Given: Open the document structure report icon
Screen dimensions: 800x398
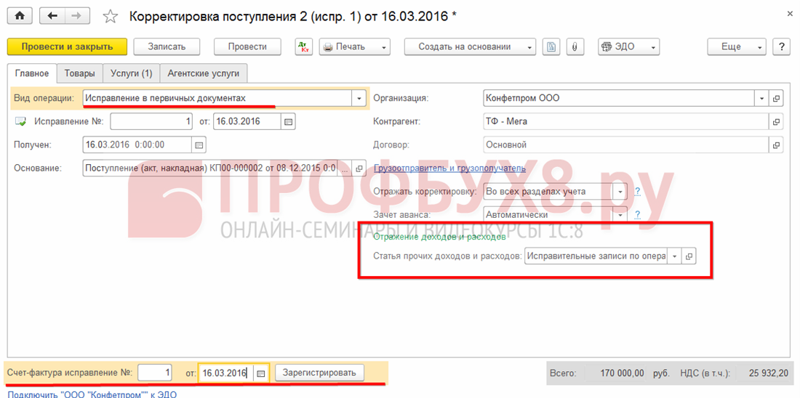Looking at the screenshot, I should click(x=552, y=46).
